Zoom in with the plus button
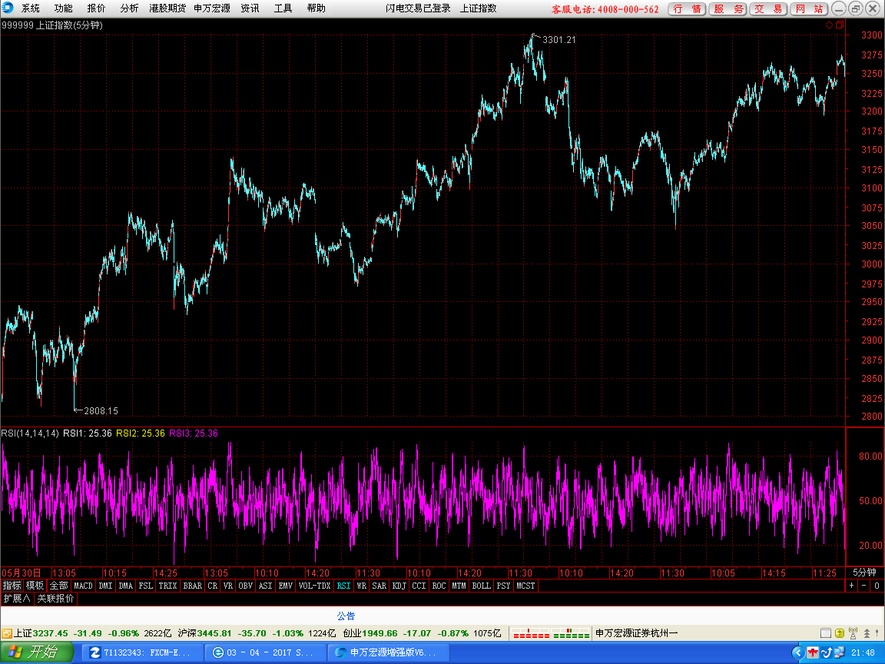 (852, 586)
